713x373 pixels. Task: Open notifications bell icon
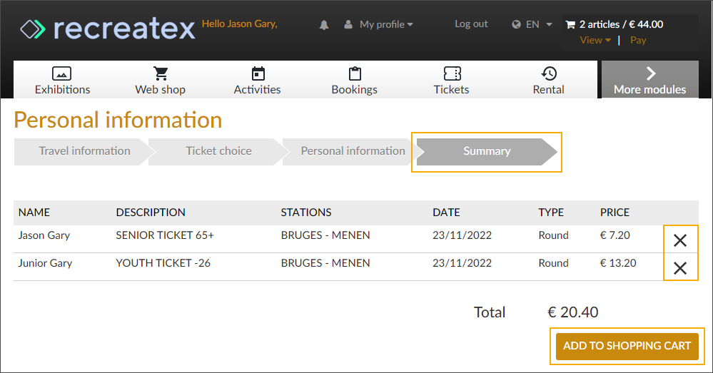(324, 24)
